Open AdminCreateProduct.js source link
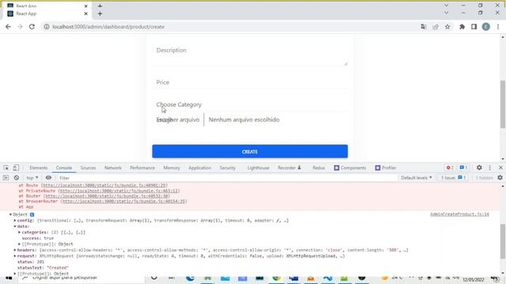The image size is (506, 284). coord(459,214)
